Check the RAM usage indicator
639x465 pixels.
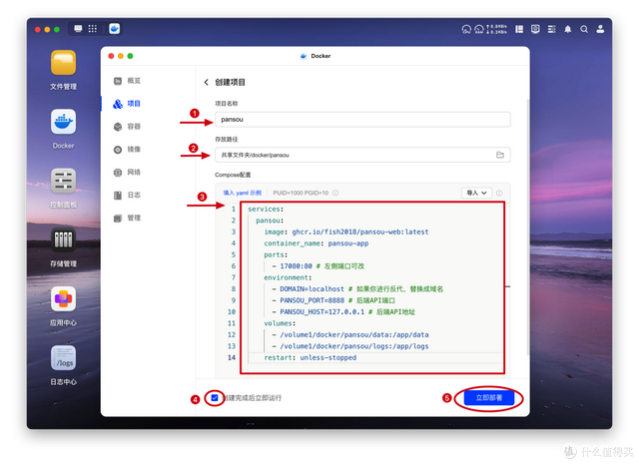479,29
